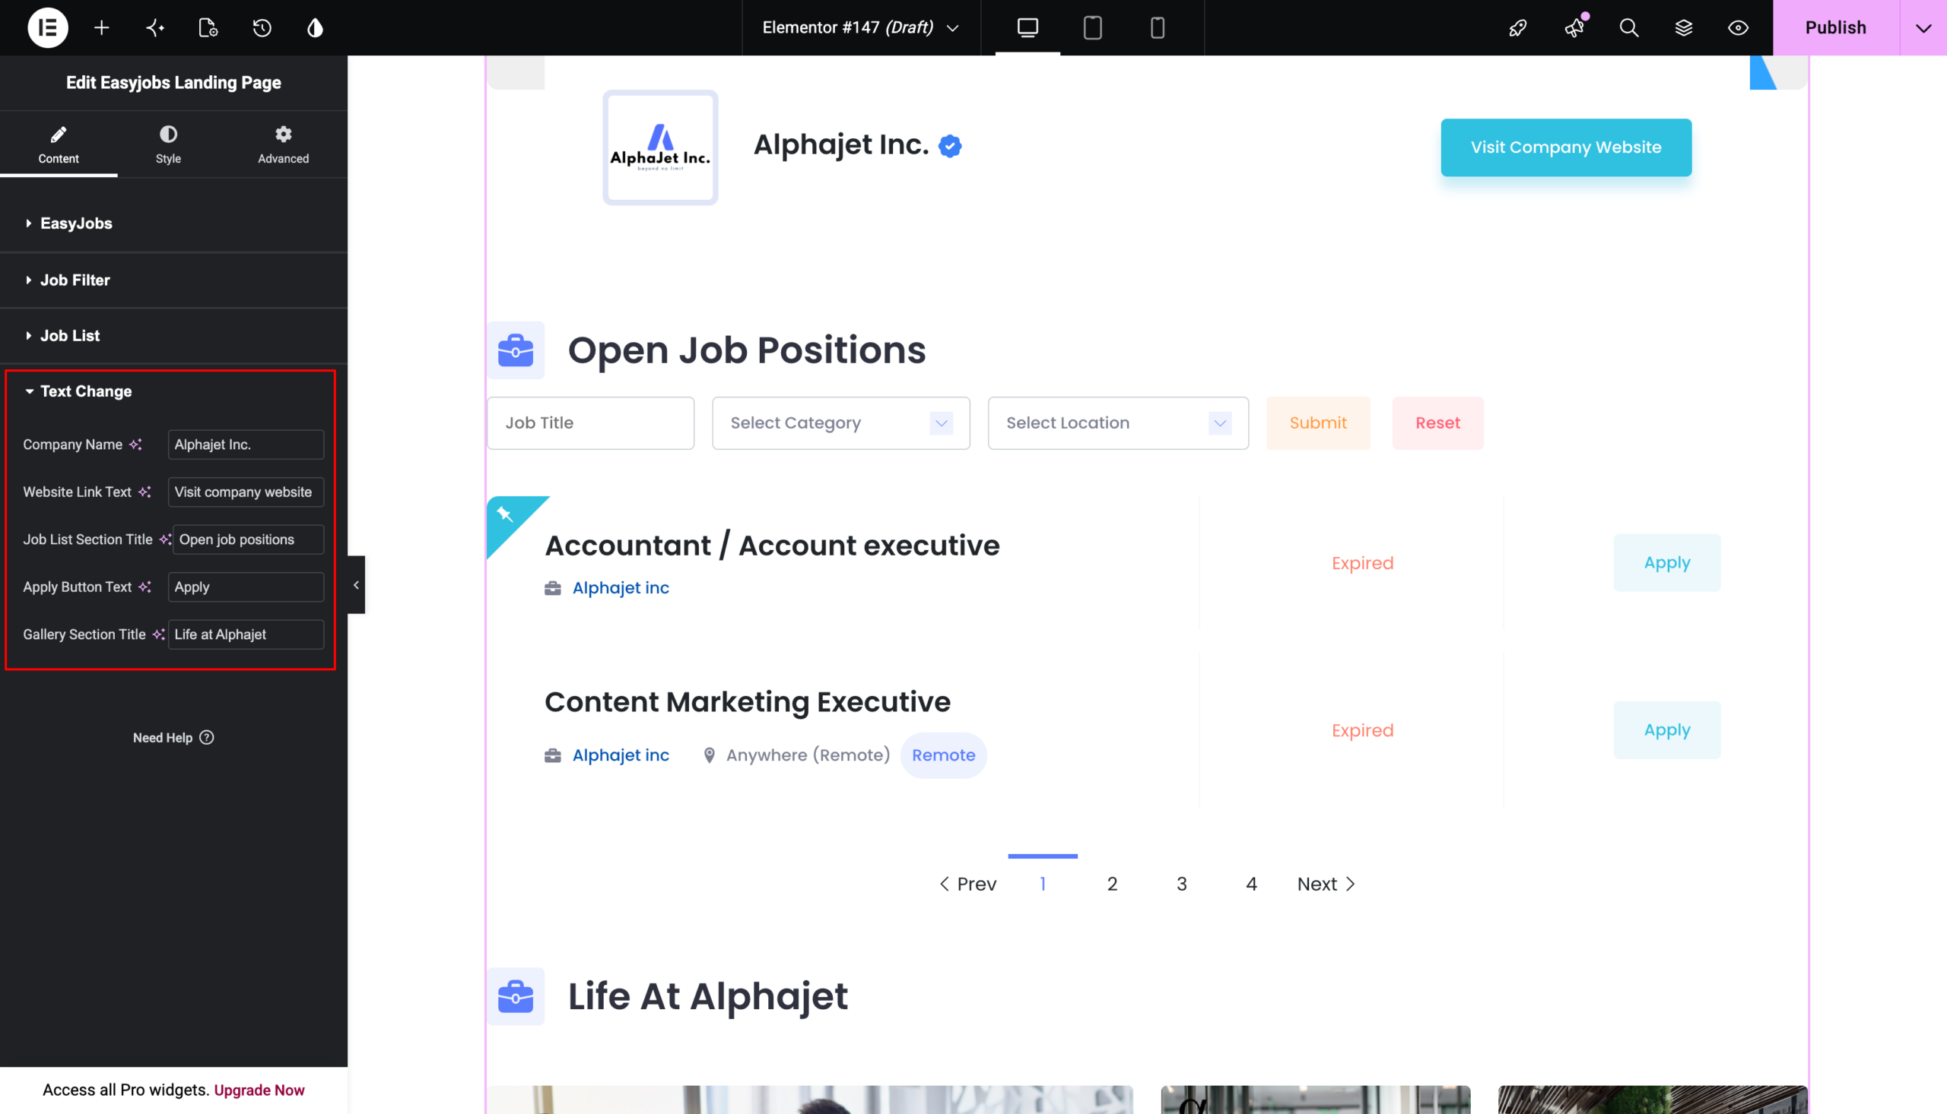Open the Select Location dropdown
Image resolution: width=1947 pixels, height=1114 pixels.
click(1118, 423)
